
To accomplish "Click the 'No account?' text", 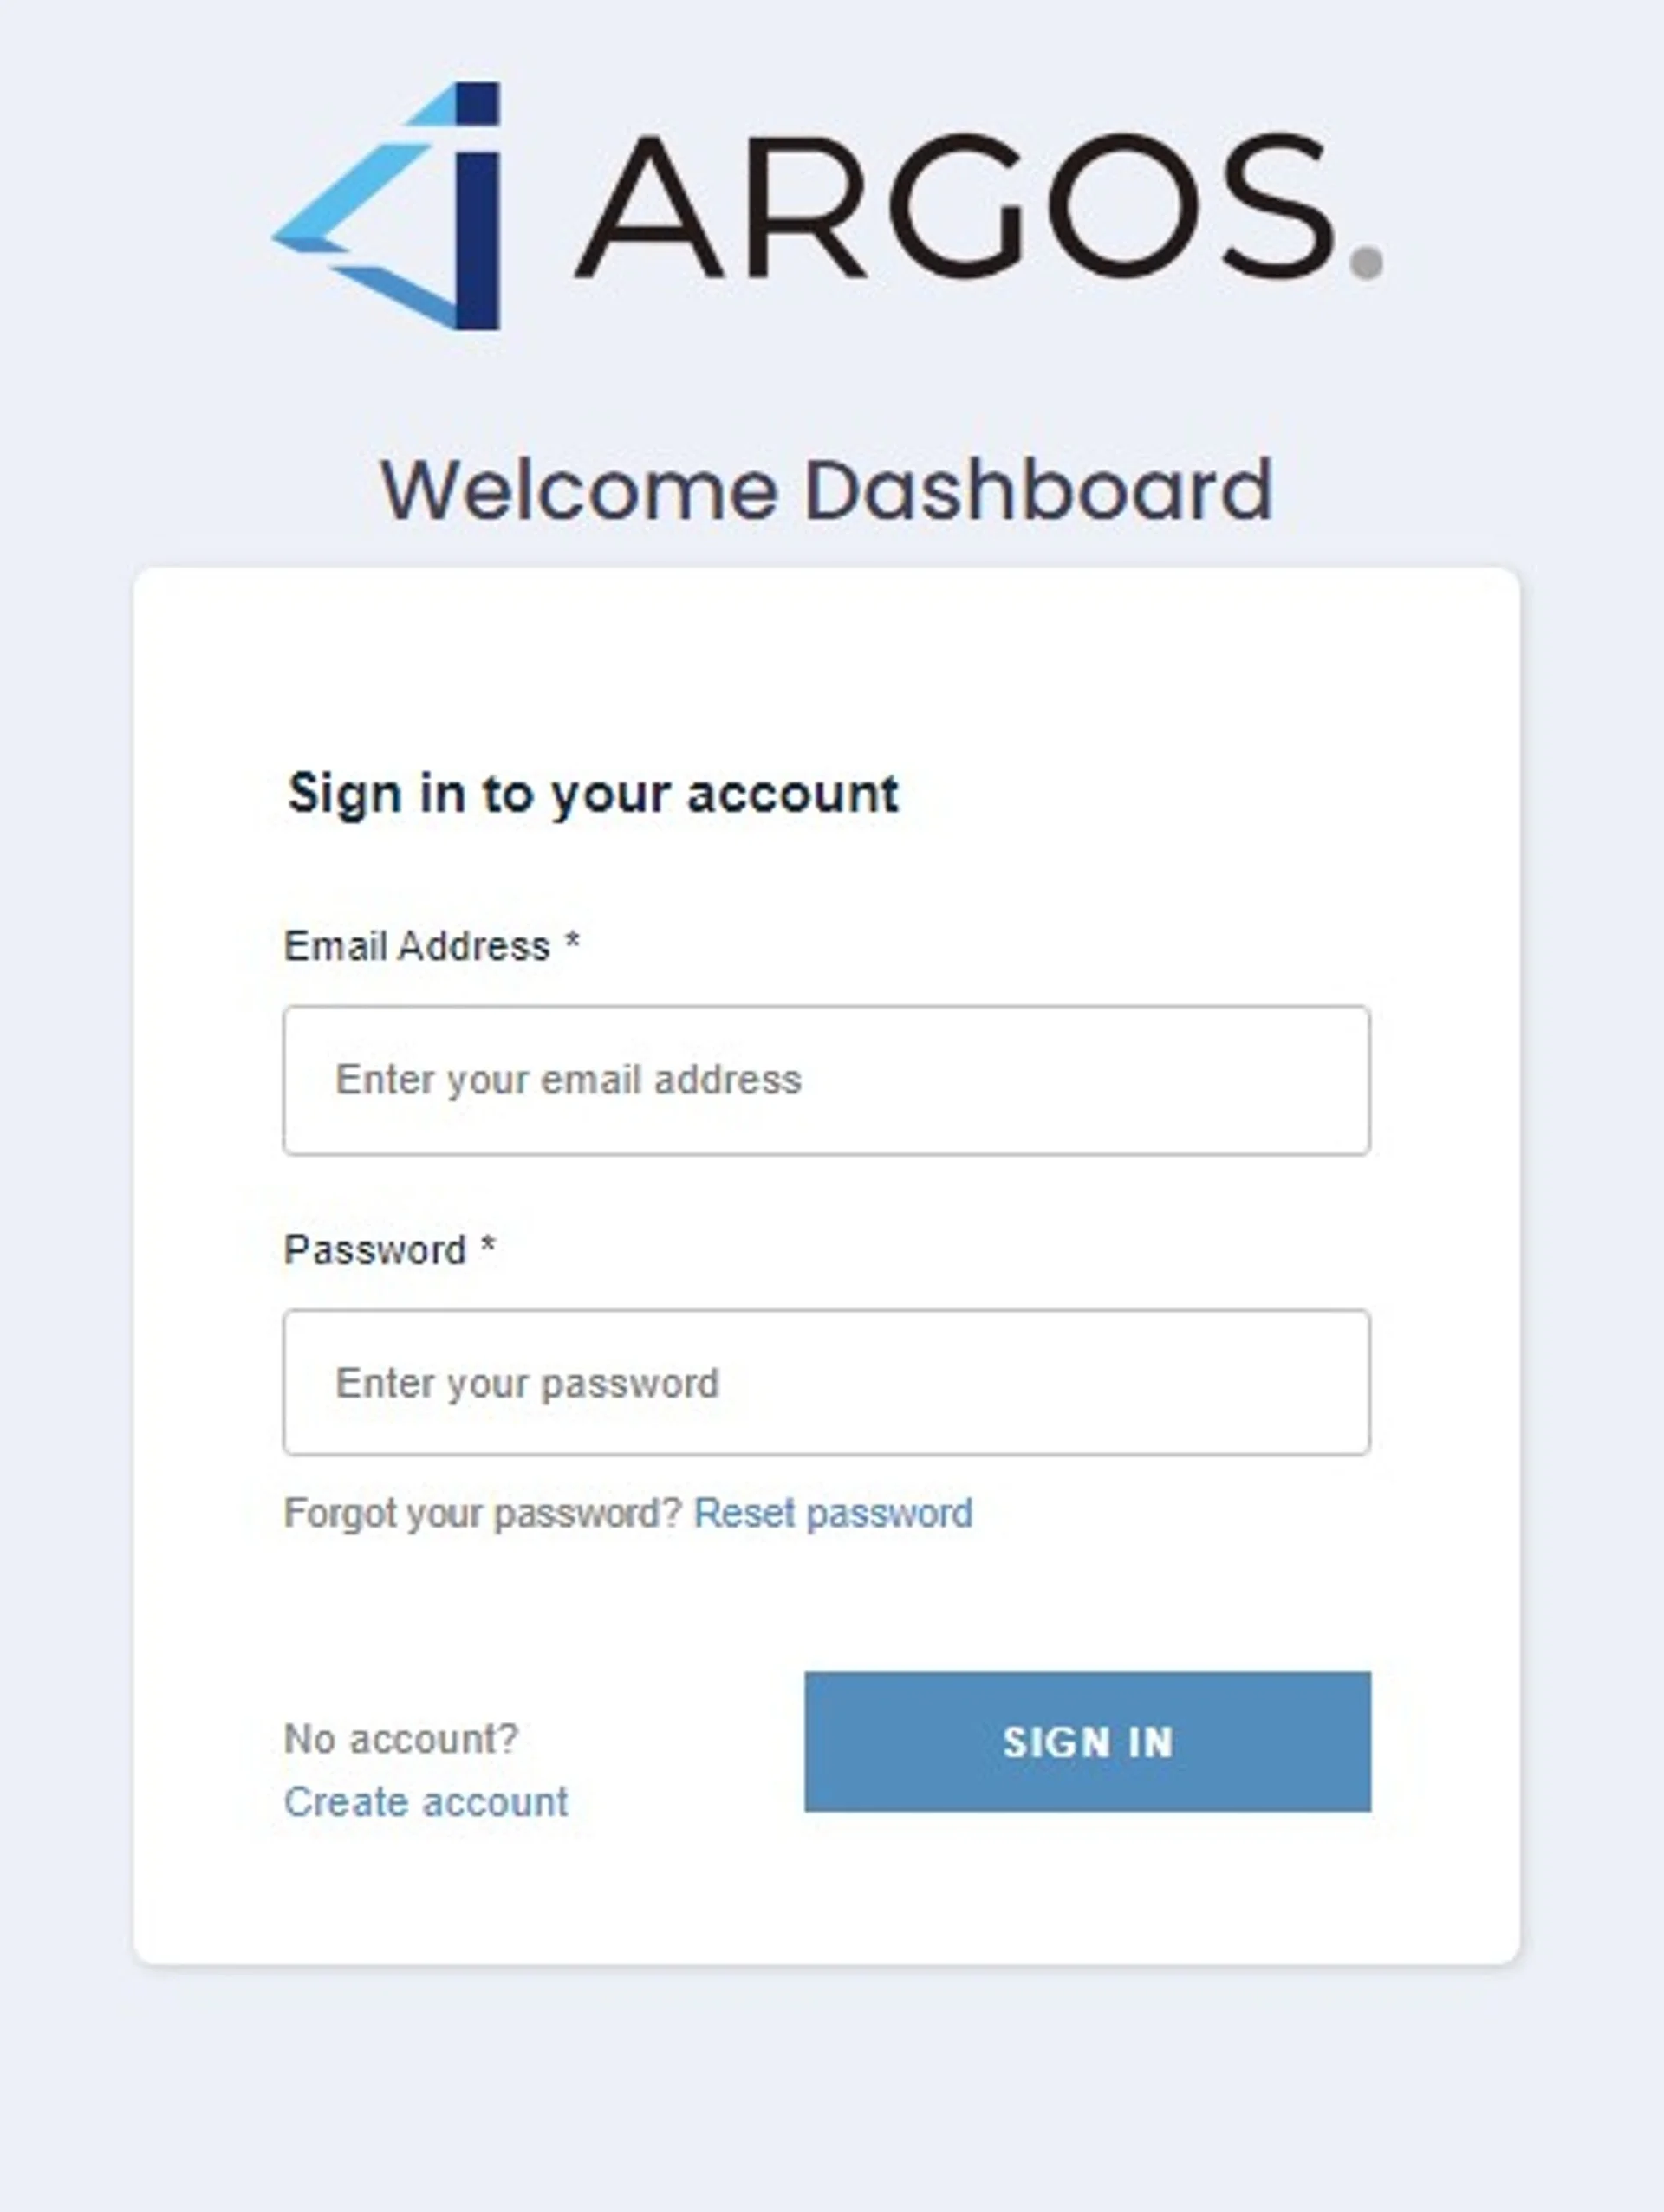I will click(401, 1739).
